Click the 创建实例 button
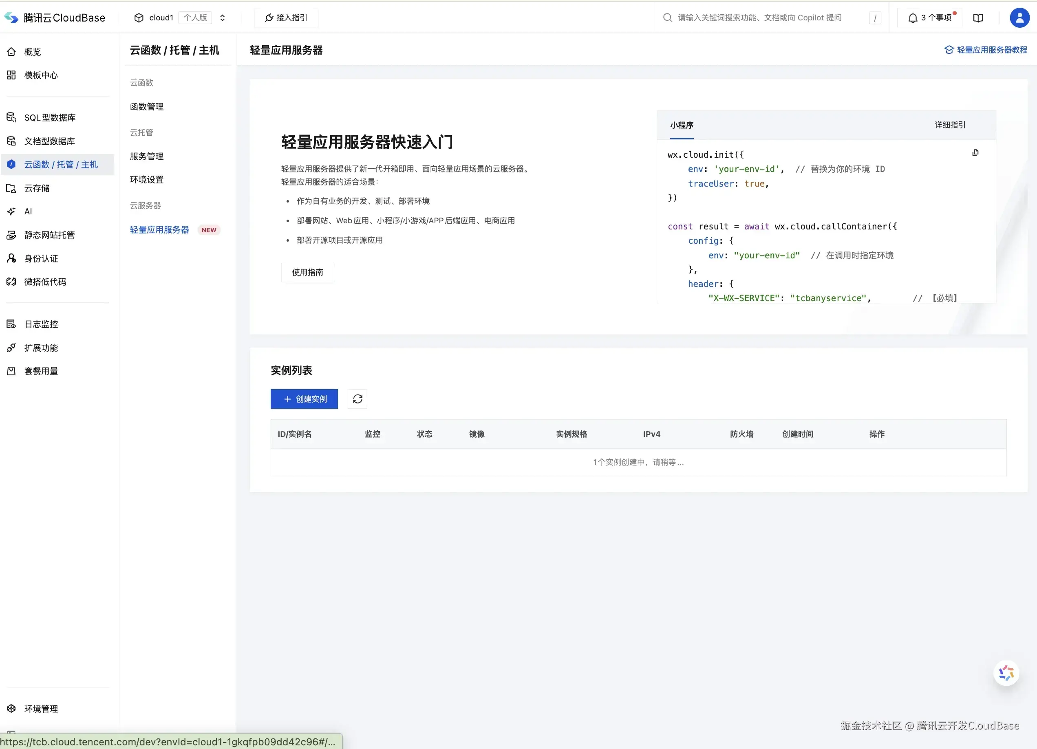 tap(304, 399)
